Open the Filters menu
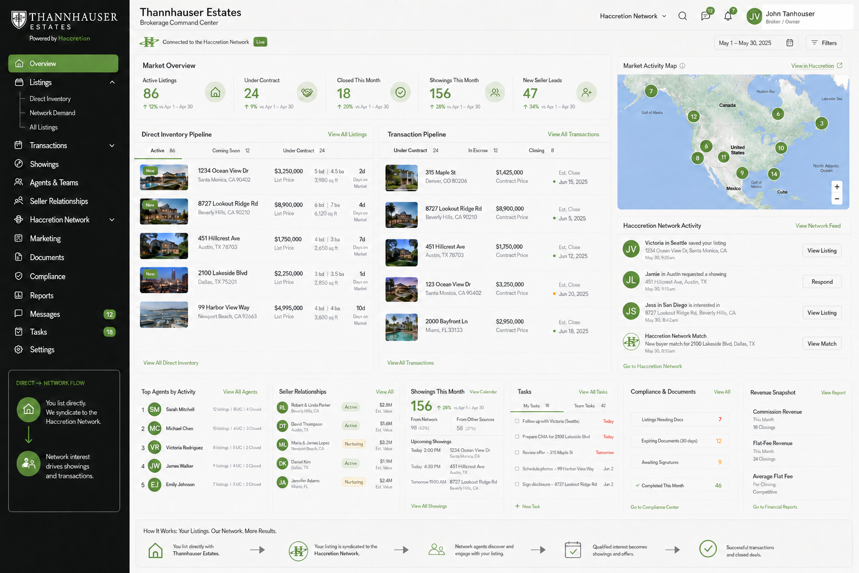Screen dimensions: 859x573 coord(824,43)
